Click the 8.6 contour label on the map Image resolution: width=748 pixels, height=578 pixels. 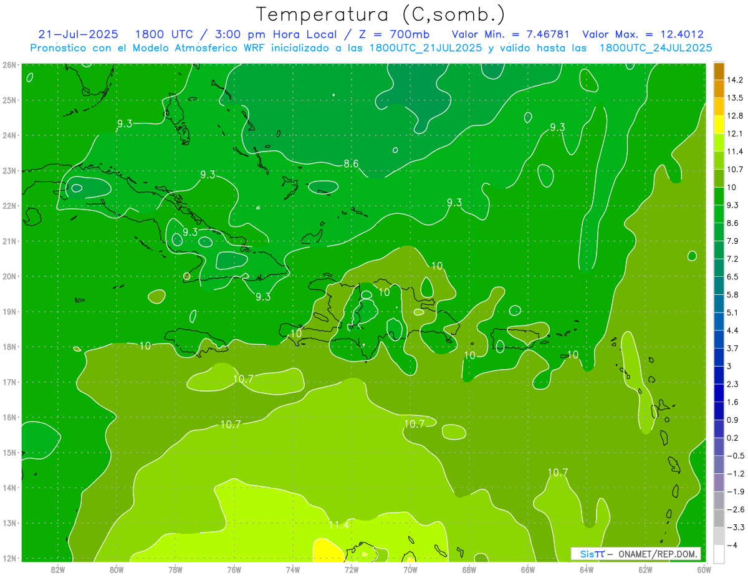[x=352, y=164]
